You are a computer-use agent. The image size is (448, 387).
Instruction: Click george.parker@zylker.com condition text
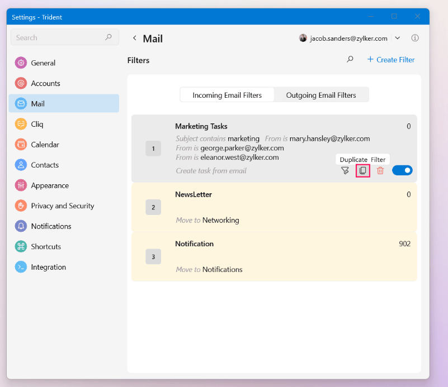242,148
